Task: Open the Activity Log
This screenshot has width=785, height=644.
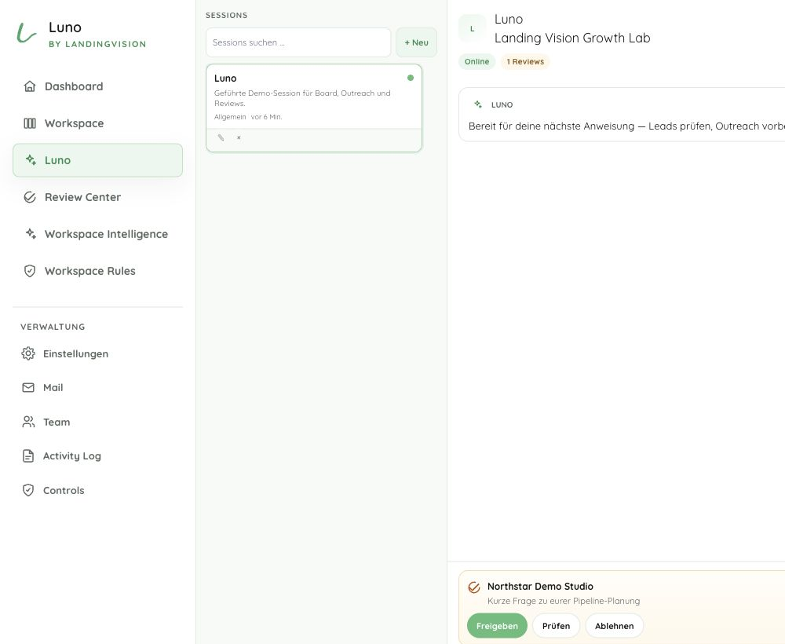Action: click(97, 456)
